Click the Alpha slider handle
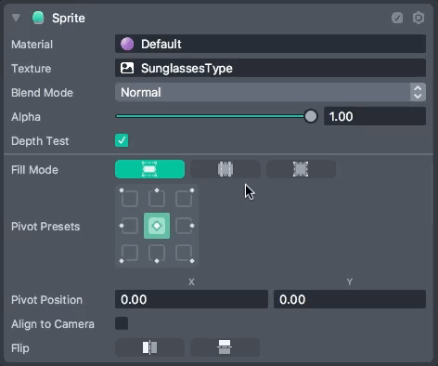This screenshot has height=366, width=438. coord(311,116)
